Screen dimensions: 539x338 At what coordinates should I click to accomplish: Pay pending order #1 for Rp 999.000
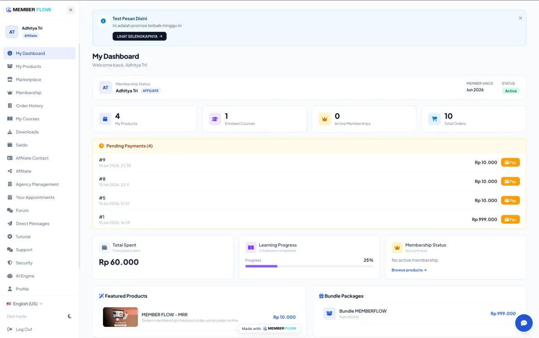510,219
